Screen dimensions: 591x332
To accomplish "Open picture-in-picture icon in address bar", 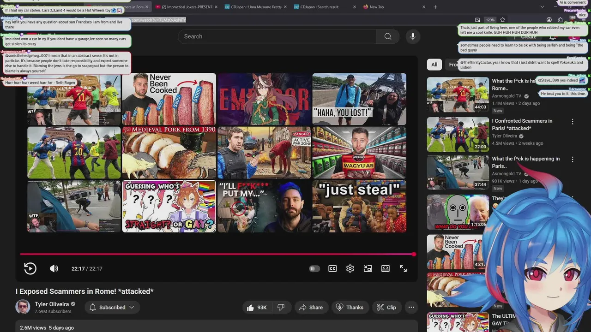I will [x=477, y=20].
